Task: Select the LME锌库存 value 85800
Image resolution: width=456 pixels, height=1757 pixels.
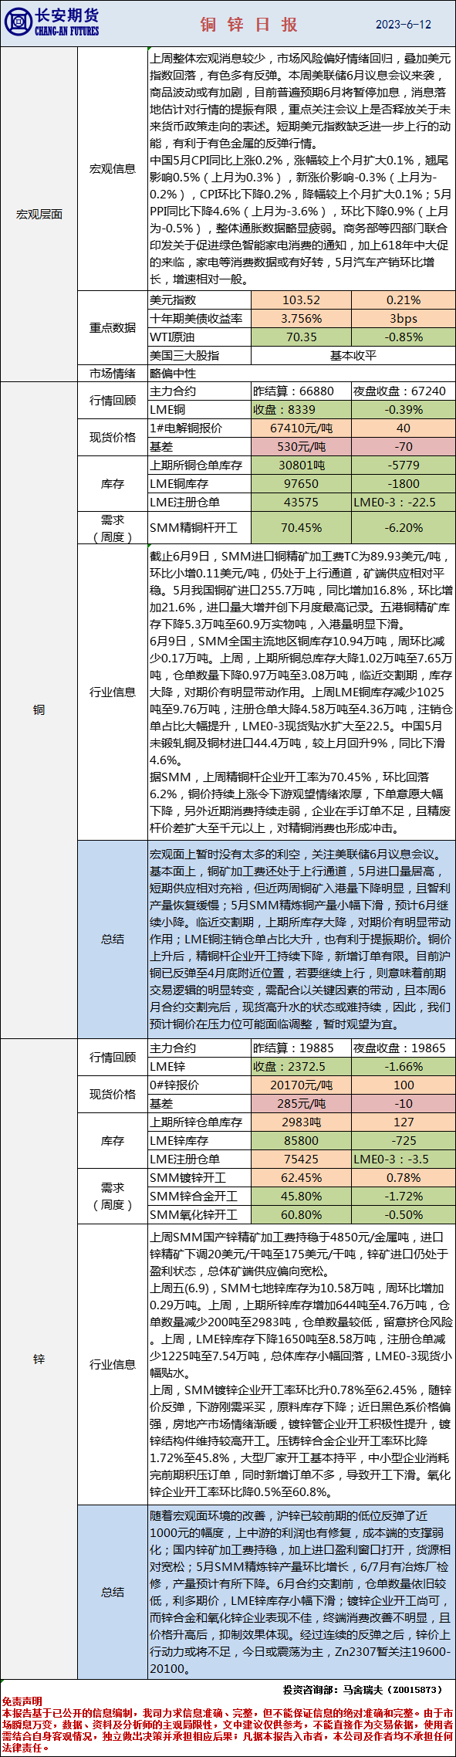Action: click(x=301, y=1140)
